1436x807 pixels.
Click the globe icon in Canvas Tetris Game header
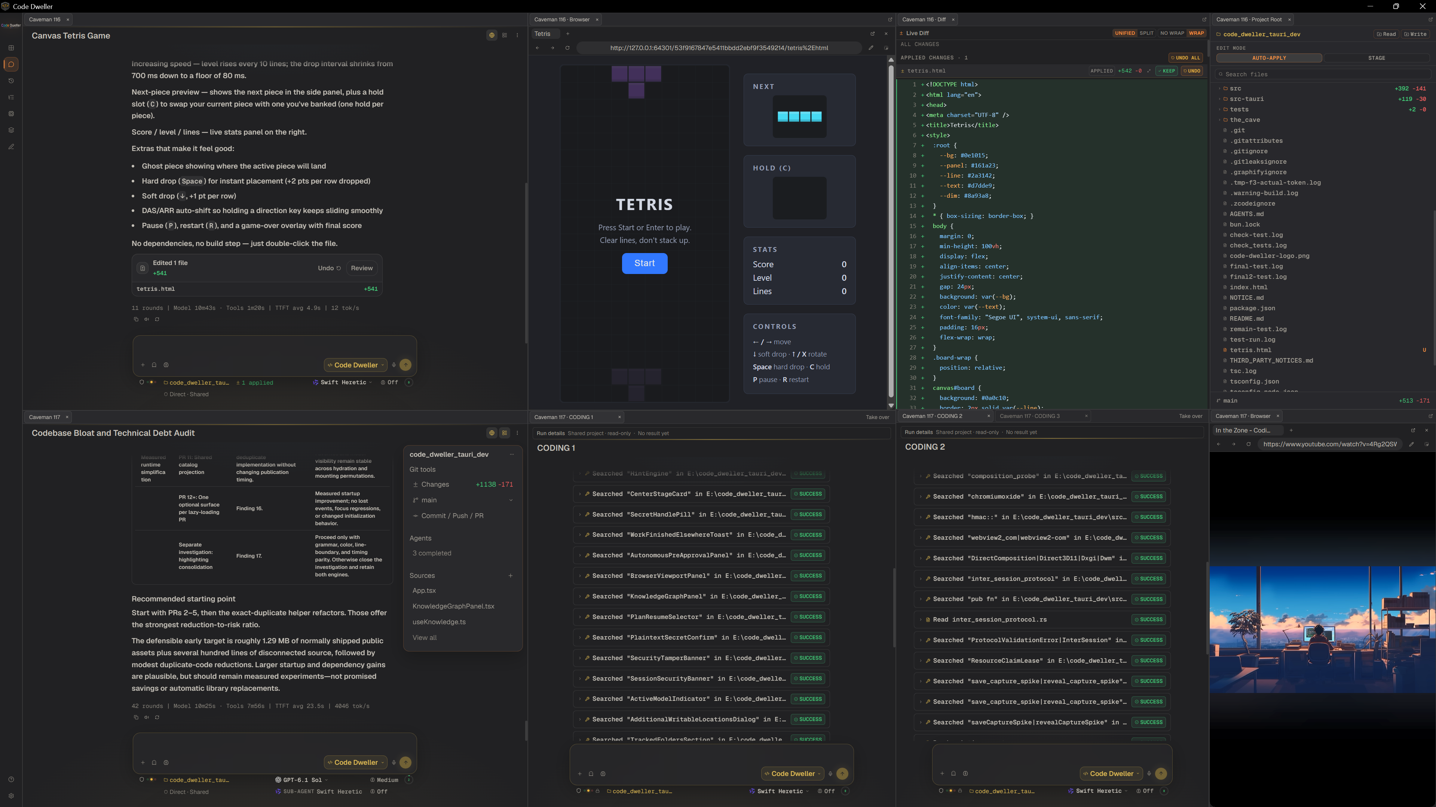point(492,35)
